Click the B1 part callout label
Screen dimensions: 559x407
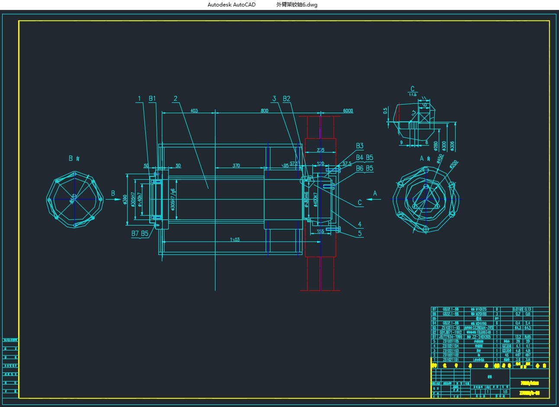coord(152,99)
